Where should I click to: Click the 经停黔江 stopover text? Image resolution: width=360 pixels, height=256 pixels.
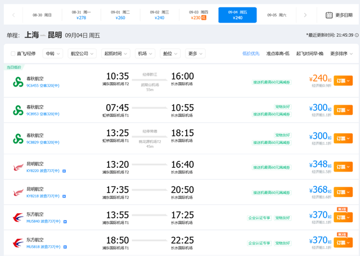pos(150,75)
